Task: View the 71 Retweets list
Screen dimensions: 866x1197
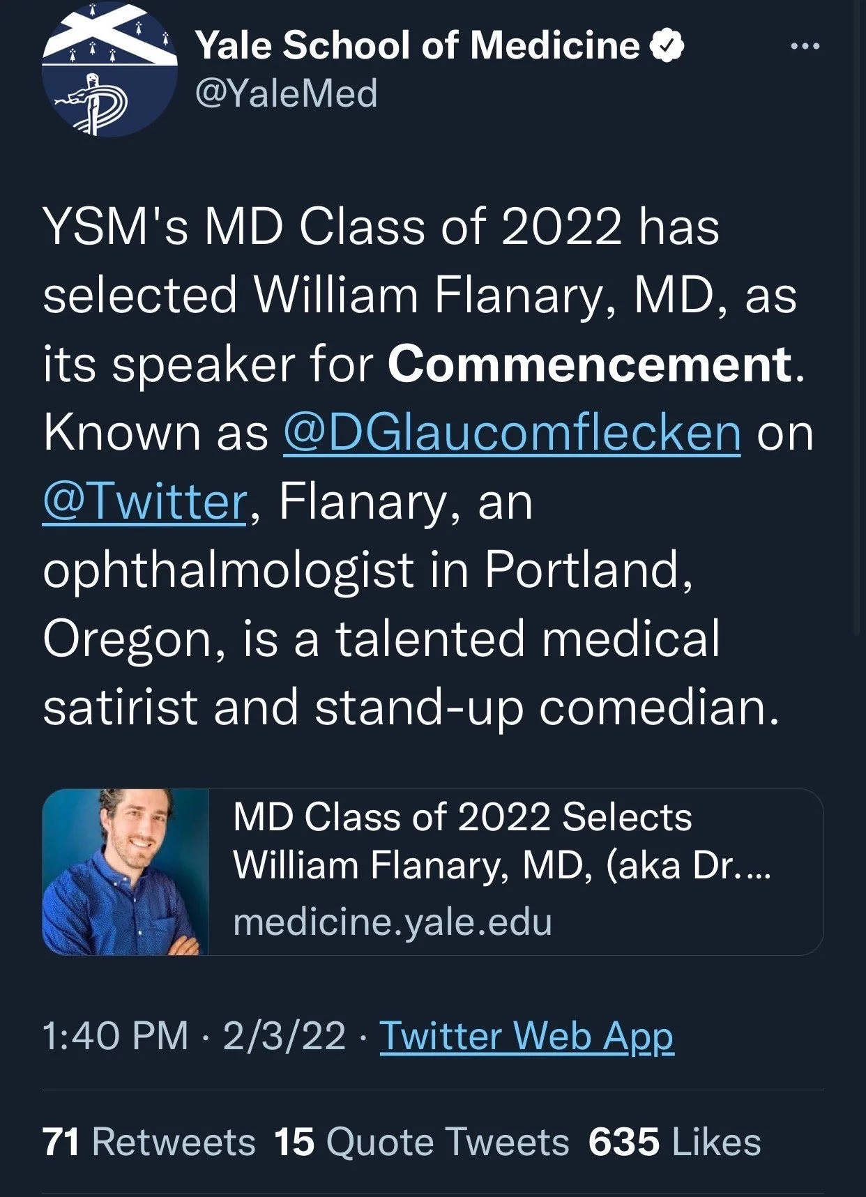Action: (149, 1142)
